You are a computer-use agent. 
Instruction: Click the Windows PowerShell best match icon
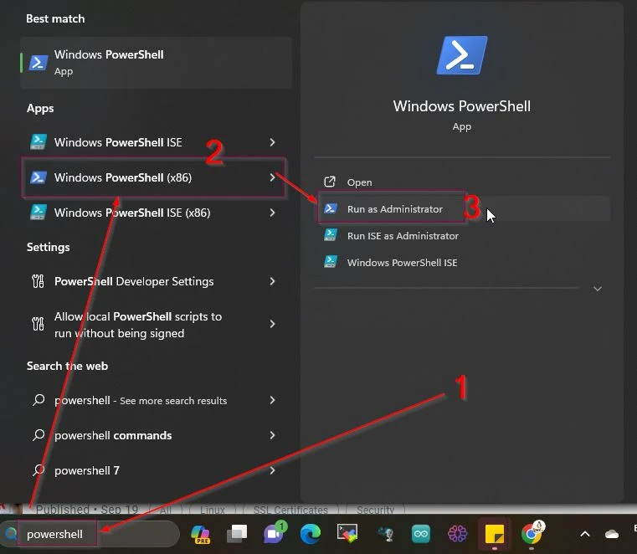39,63
